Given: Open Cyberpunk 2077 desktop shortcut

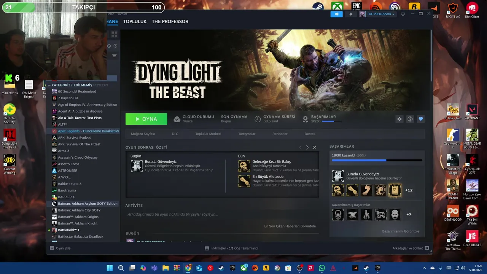Looking at the screenshot, I should point(472,164).
